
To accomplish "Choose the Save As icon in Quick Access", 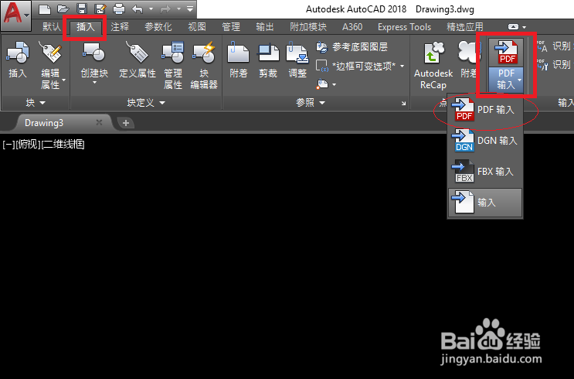I will coord(100,9).
